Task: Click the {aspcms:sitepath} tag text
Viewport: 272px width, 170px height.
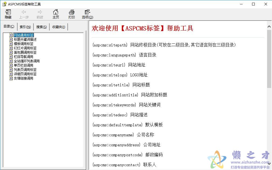Action: click(x=110, y=45)
